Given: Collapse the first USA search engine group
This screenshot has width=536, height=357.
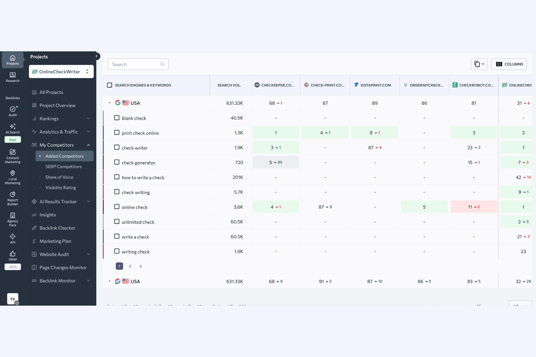Looking at the screenshot, I should [x=109, y=103].
